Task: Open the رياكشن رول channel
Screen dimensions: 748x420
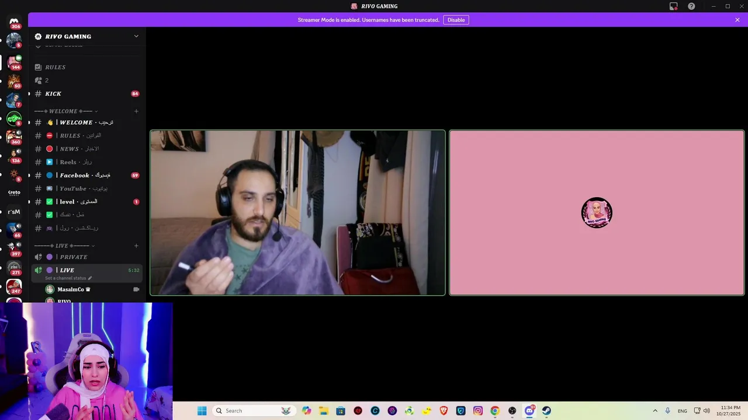Action: click(x=88, y=228)
